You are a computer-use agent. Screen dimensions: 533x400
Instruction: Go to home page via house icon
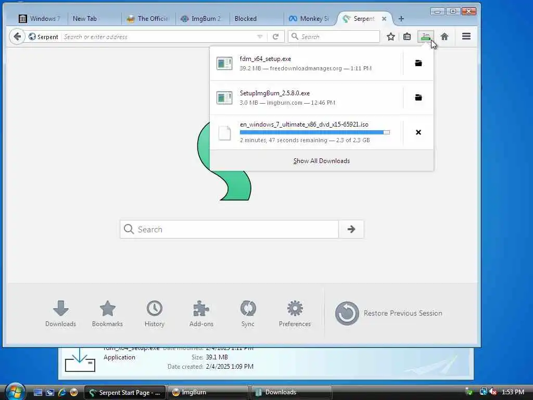pyautogui.click(x=445, y=36)
